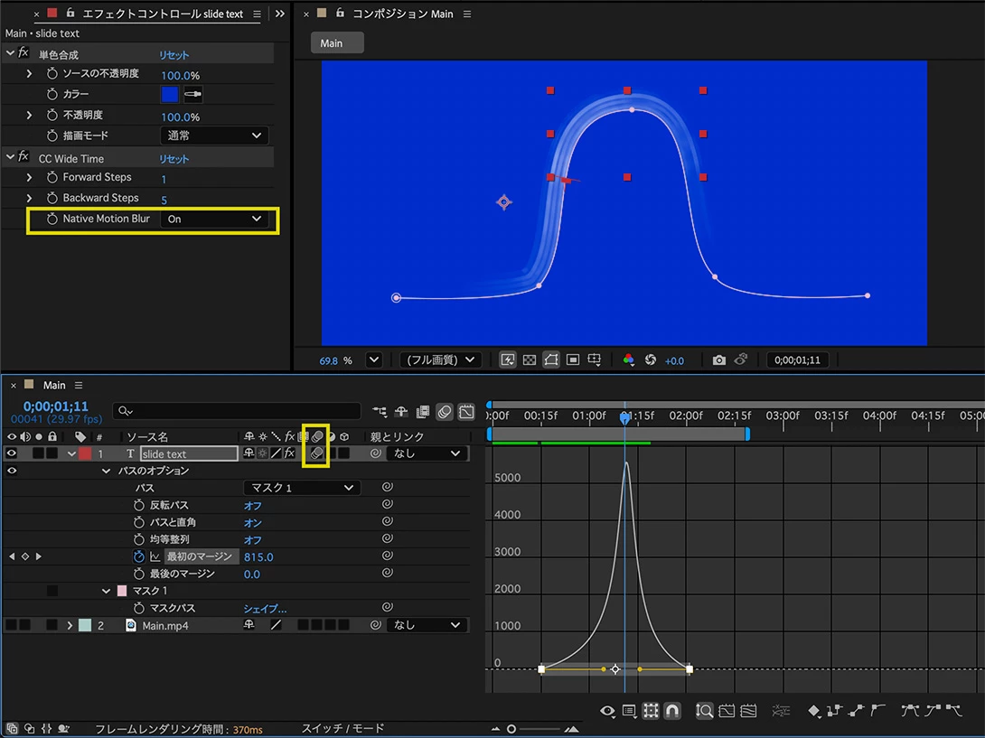
Task: Toggle fx switch on slide text layer
Action: pyautogui.click(x=289, y=453)
